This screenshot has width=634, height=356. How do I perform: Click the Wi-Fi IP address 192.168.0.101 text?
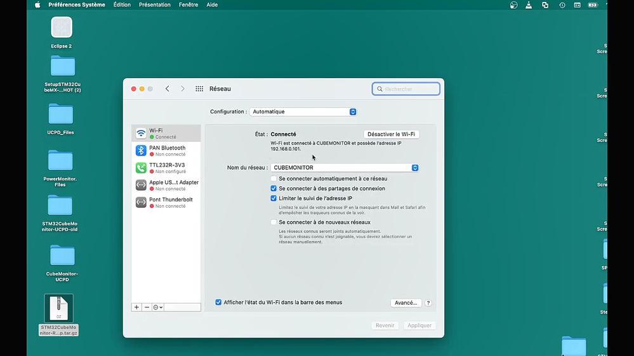click(x=286, y=149)
